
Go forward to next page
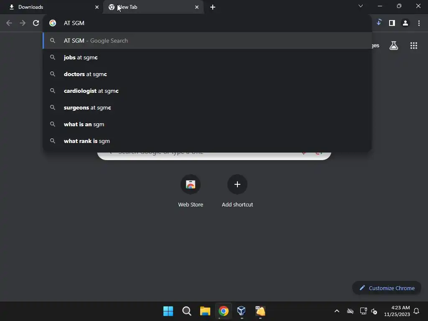coord(23,23)
